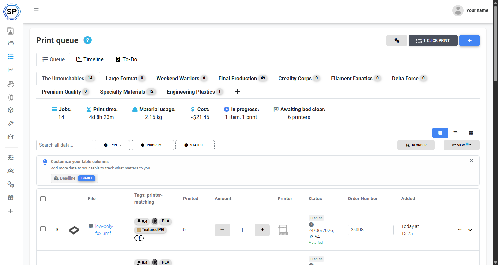Check the low-poly-fox.3mf row checkbox

click(x=43, y=229)
